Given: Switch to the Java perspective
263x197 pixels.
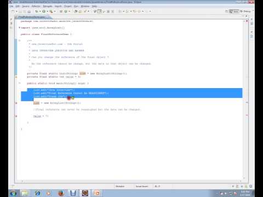Looking at the screenshot, I should pos(234,11).
